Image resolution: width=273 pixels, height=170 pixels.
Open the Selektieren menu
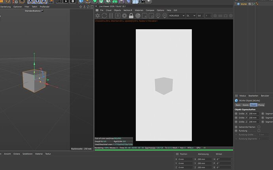click(x=28, y=154)
